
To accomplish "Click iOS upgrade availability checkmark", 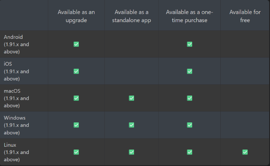I will point(76,71).
